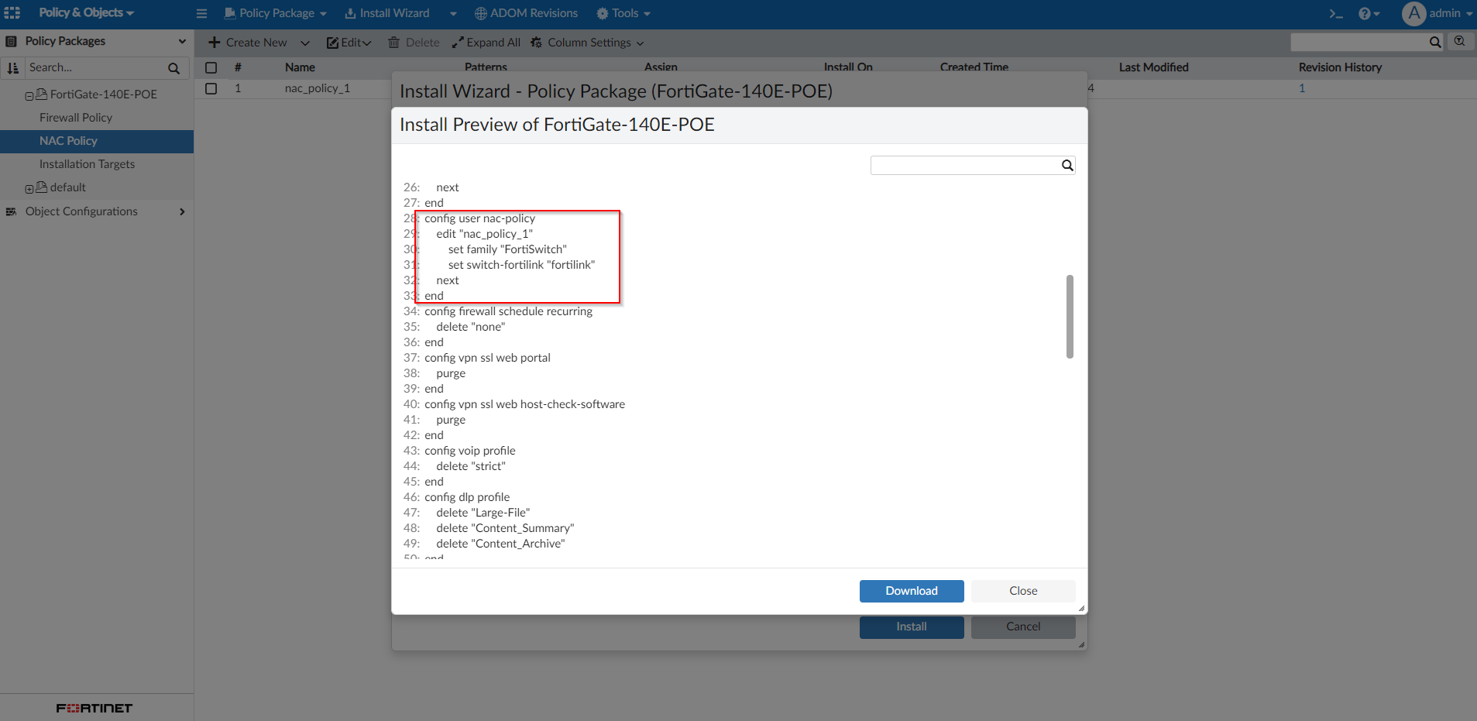Click the Policy Packages list icon in sidebar
The width and height of the screenshot is (1477, 721).
click(x=12, y=41)
